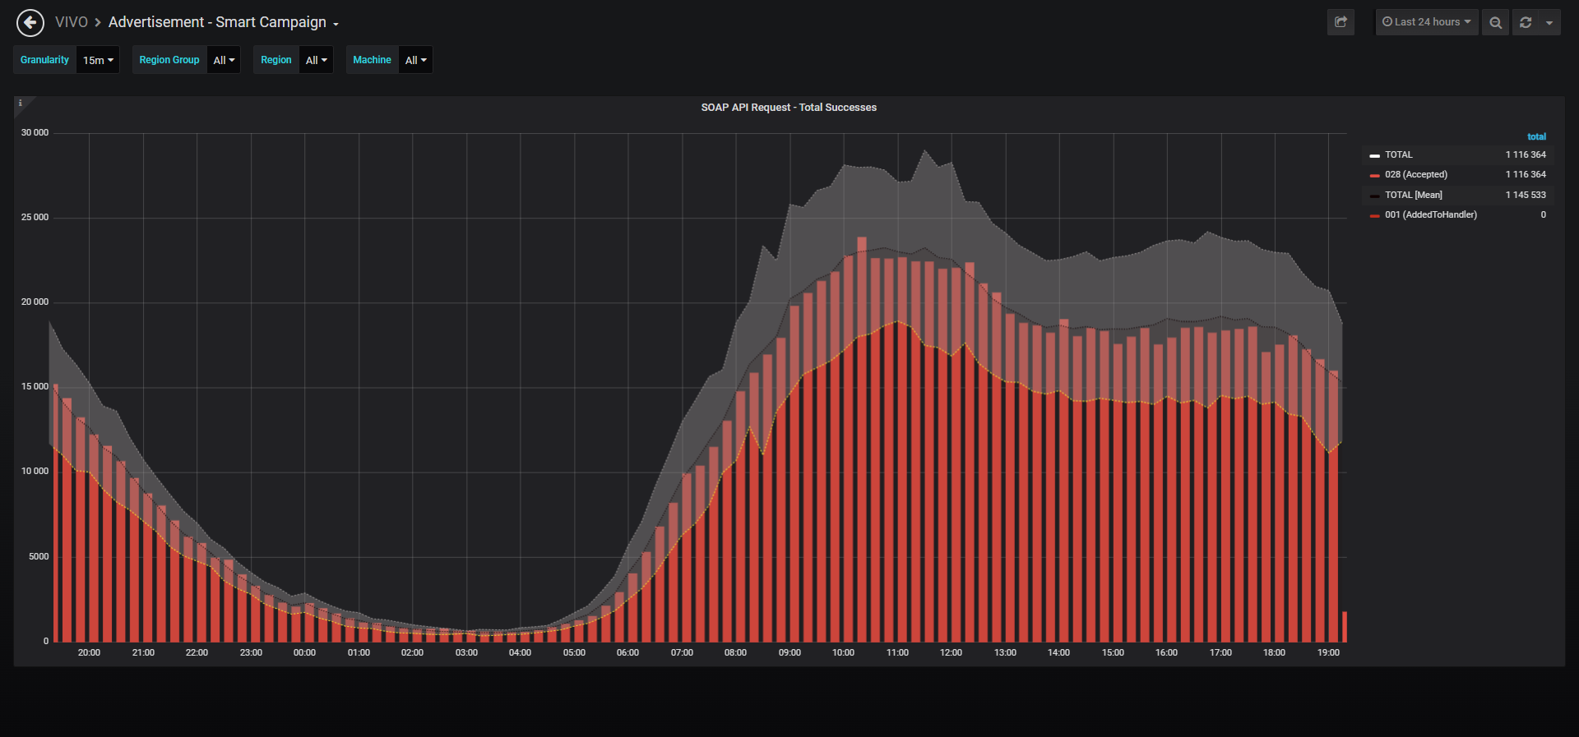Click the 1 145 533 legend value
This screenshot has height=737, width=1579.
(1526, 195)
